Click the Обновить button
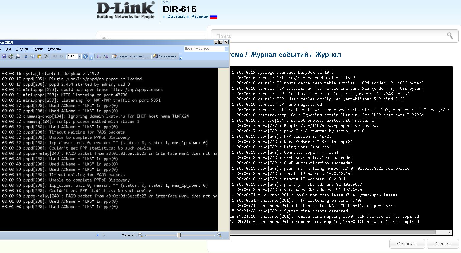The height and width of the screenshot is (253, 461). pos(407,244)
